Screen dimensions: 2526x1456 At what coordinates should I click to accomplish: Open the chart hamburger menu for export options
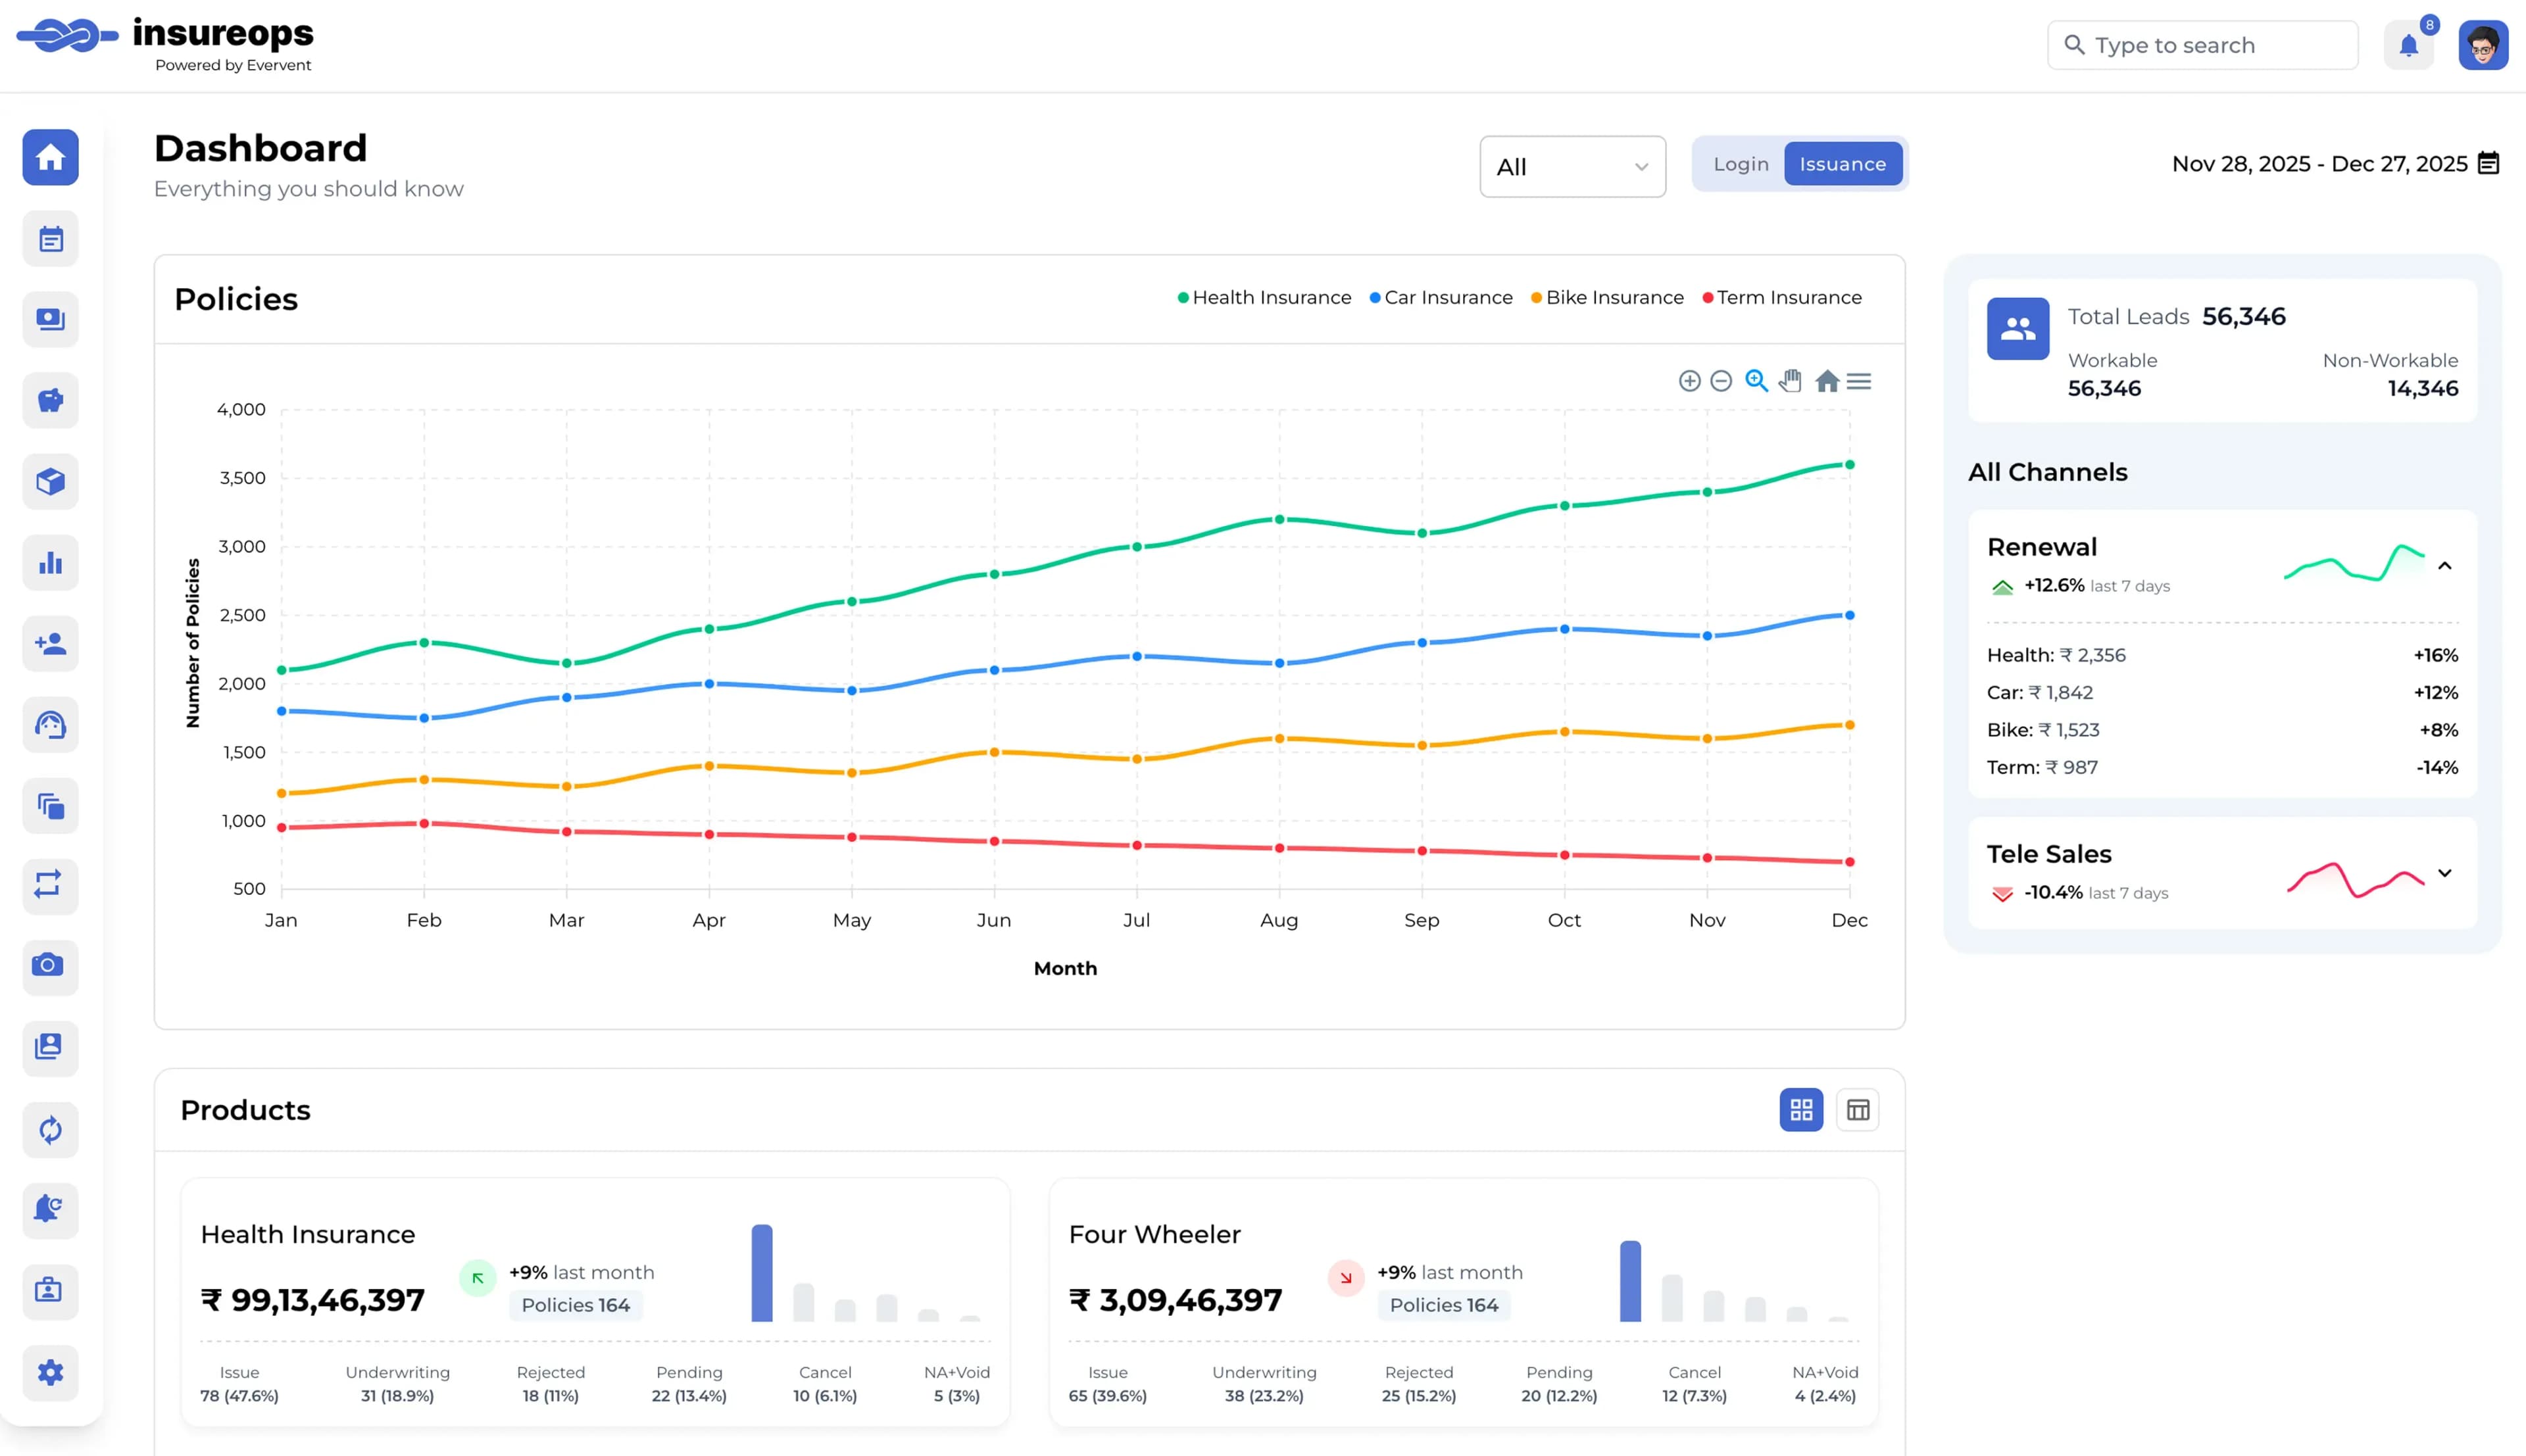point(1860,381)
